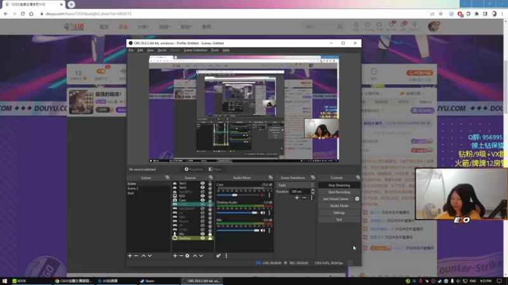Open the View menu in OBS
Image resolution: width=508 pixels, height=285 pixels.
pyautogui.click(x=150, y=50)
